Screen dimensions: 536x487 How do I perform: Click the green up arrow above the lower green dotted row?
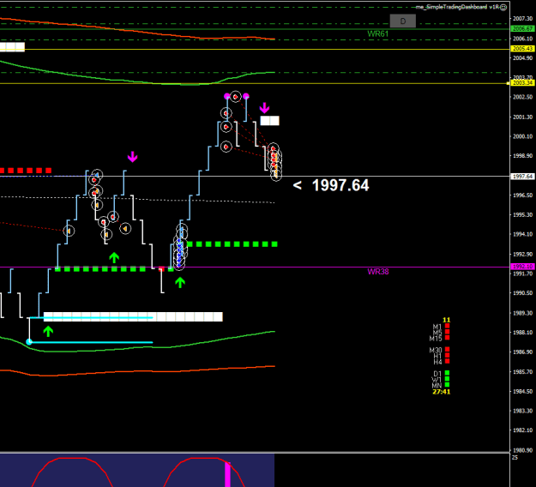pyautogui.click(x=114, y=258)
